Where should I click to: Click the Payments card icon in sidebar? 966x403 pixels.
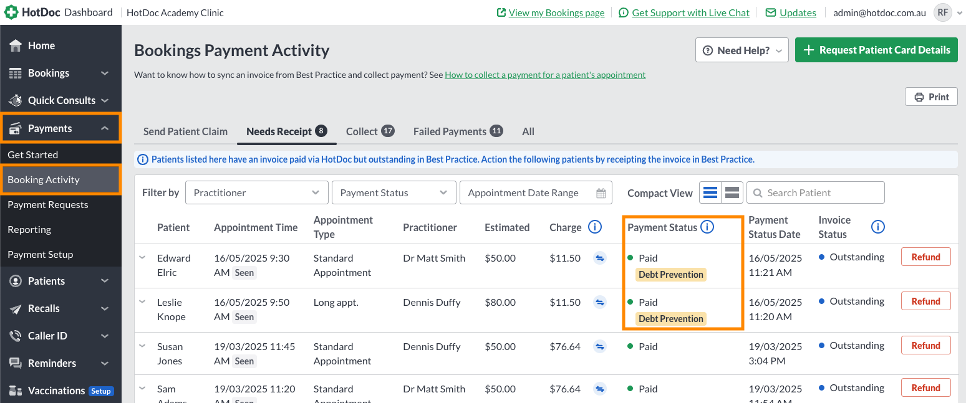point(16,128)
